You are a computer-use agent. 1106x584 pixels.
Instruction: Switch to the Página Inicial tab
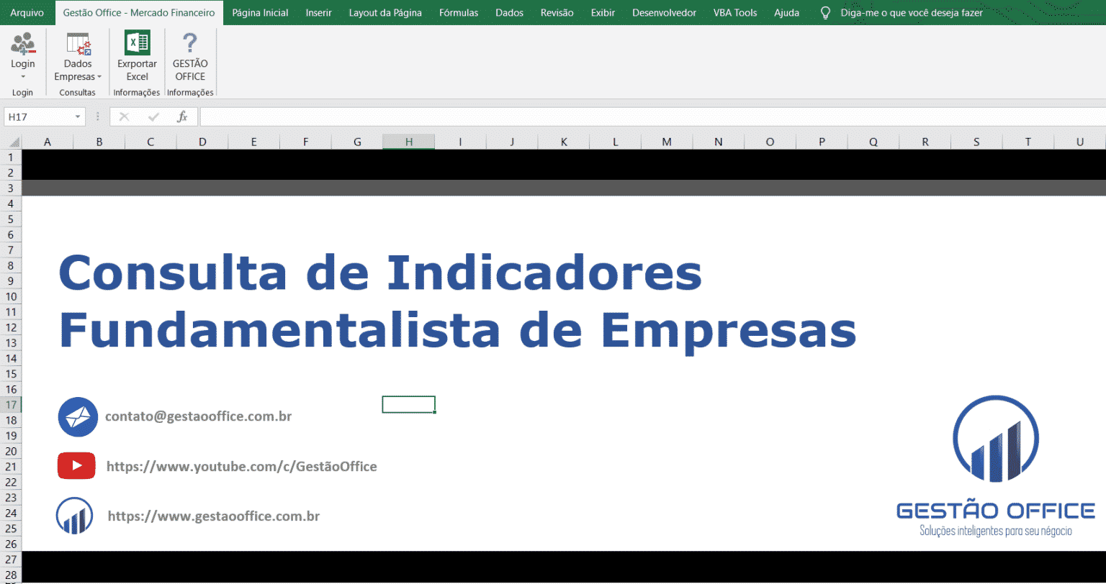click(x=260, y=13)
